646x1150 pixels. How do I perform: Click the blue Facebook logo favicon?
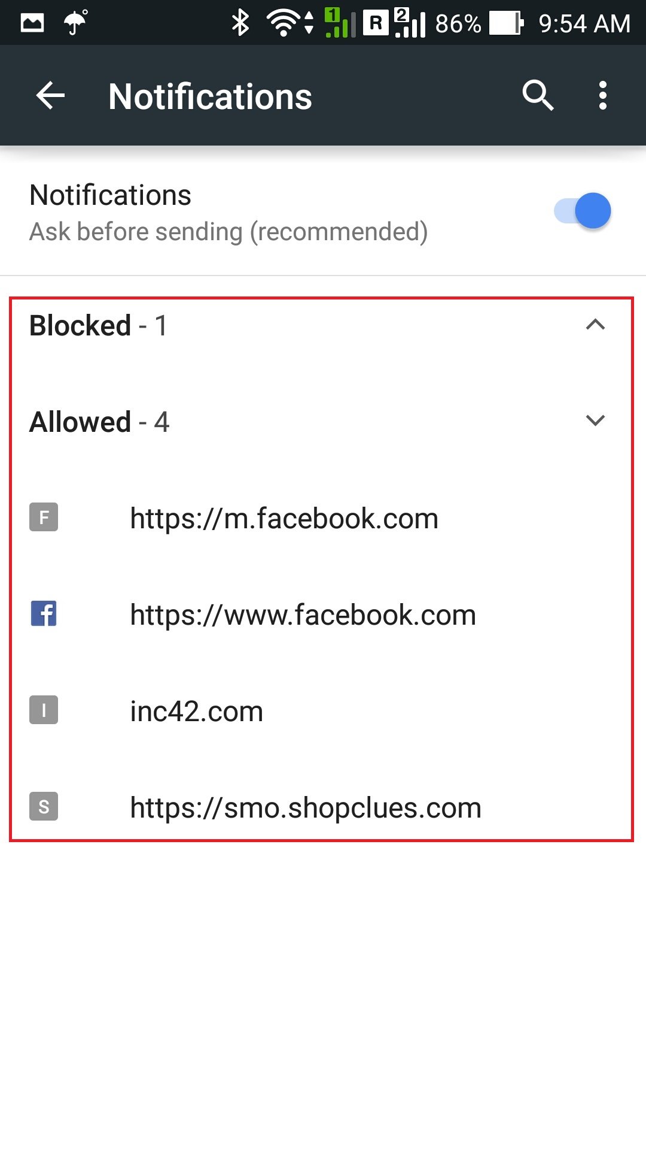[x=44, y=614]
